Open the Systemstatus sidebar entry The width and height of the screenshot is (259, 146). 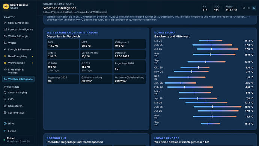coord(18,113)
